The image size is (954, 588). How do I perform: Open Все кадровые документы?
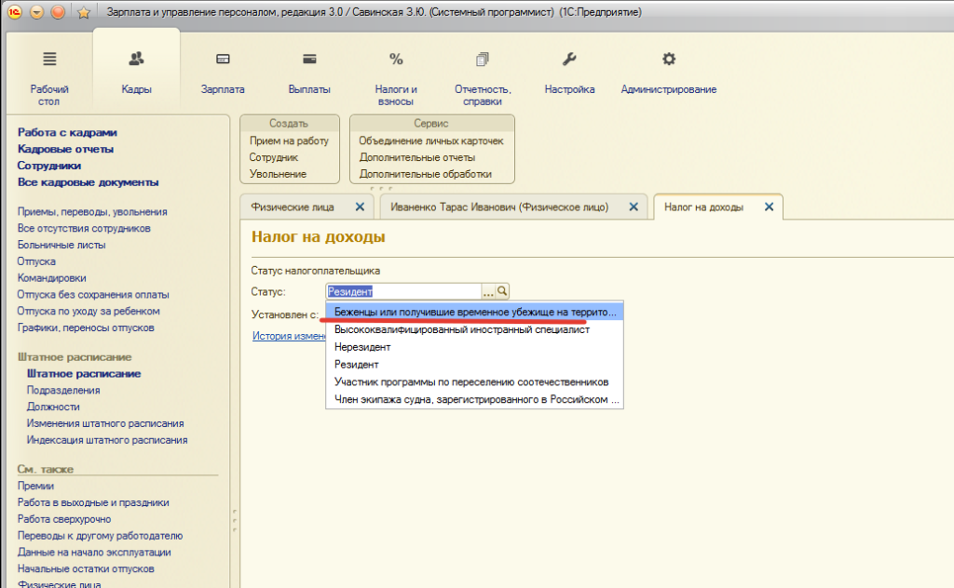click(88, 182)
